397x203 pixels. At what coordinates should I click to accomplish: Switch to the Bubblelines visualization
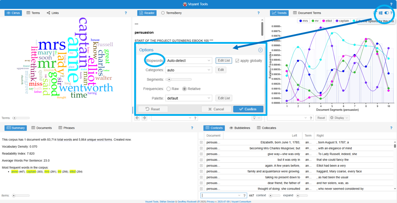point(242,128)
